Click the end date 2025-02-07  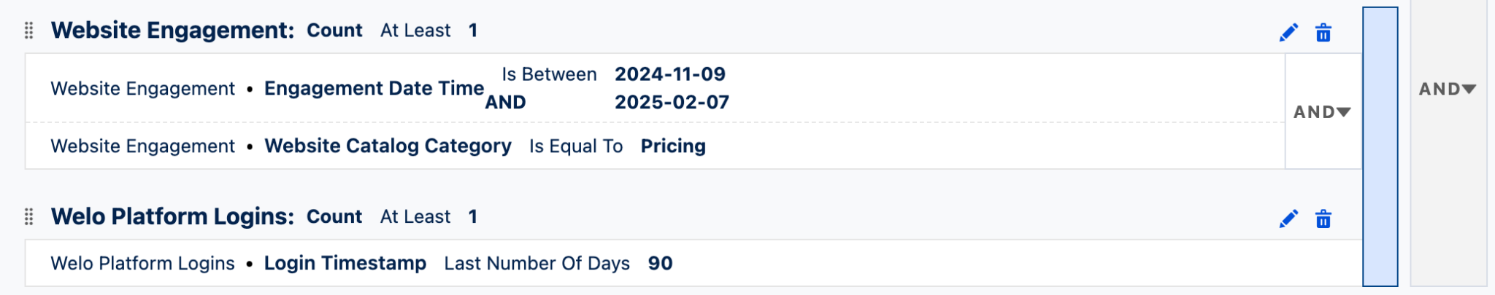tap(672, 103)
